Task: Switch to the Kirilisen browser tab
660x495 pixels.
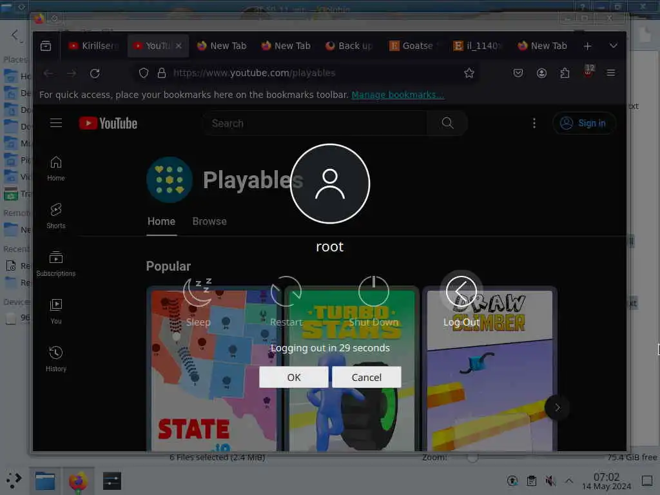Action: pyautogui.click(x=94, y=46)
